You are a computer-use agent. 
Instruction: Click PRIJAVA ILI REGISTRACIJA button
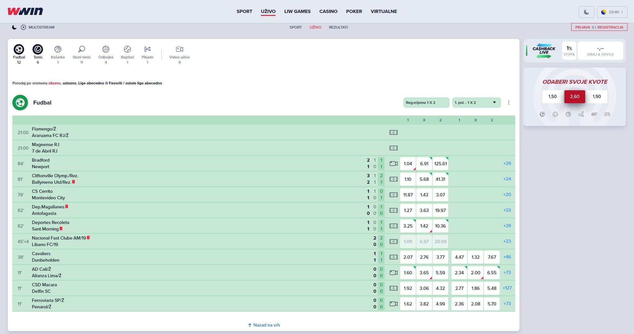click(599, 27)
